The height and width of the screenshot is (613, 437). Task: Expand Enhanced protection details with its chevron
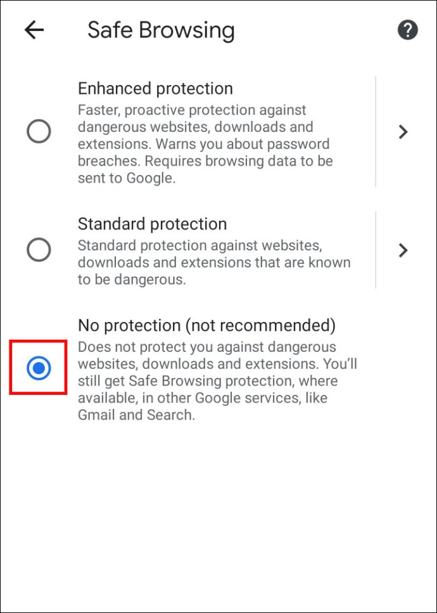[x=403, y=132]
